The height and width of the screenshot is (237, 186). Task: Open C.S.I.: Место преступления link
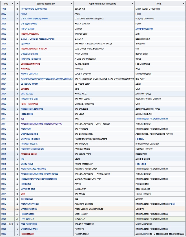point(34,19)
